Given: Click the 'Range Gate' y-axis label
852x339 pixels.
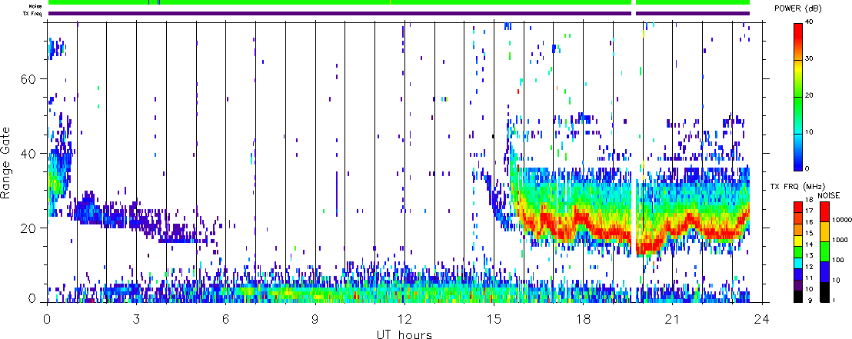Looking at the screenshot, I should click(7, 162).
